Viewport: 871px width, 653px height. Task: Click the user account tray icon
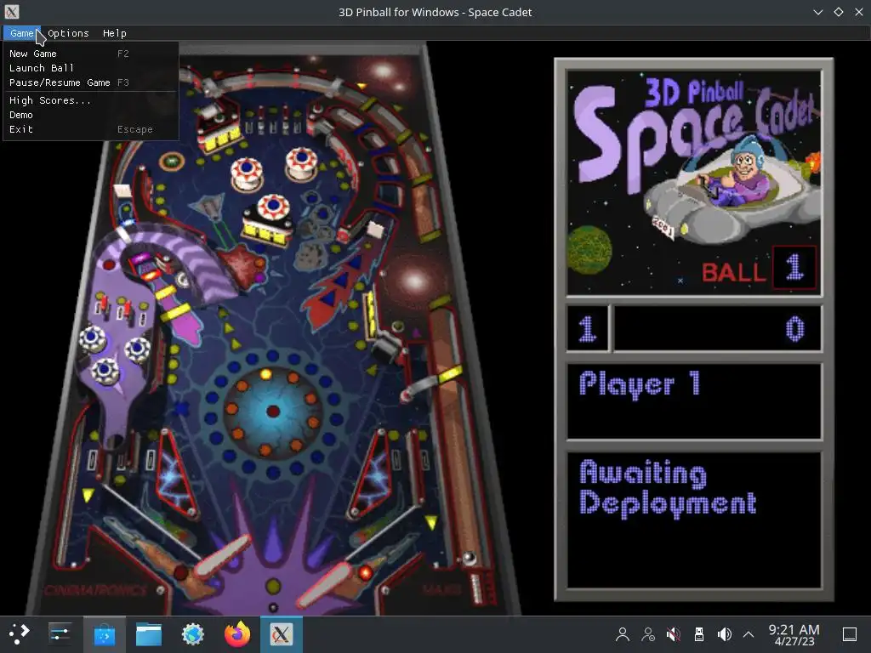point(623,634)
